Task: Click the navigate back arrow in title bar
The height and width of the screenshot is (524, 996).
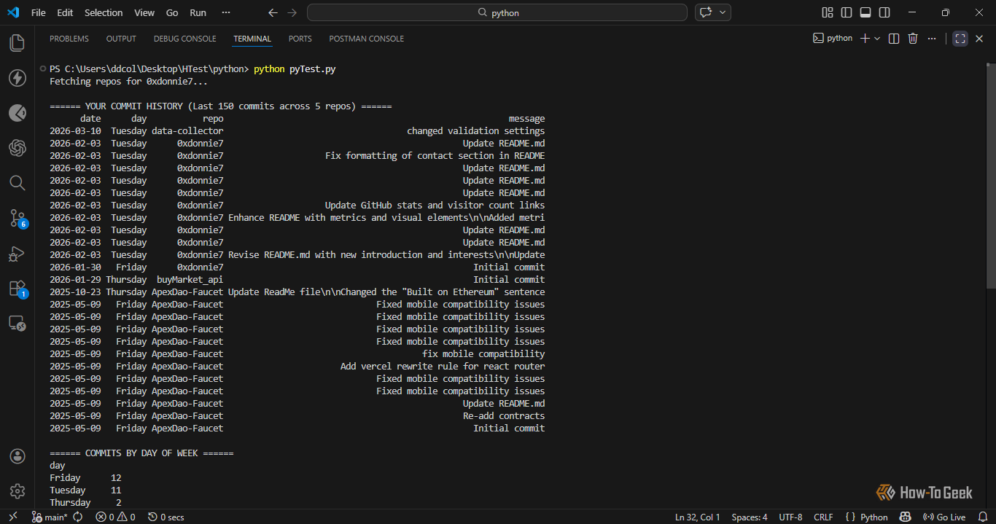Action: (x=273, y=12)
